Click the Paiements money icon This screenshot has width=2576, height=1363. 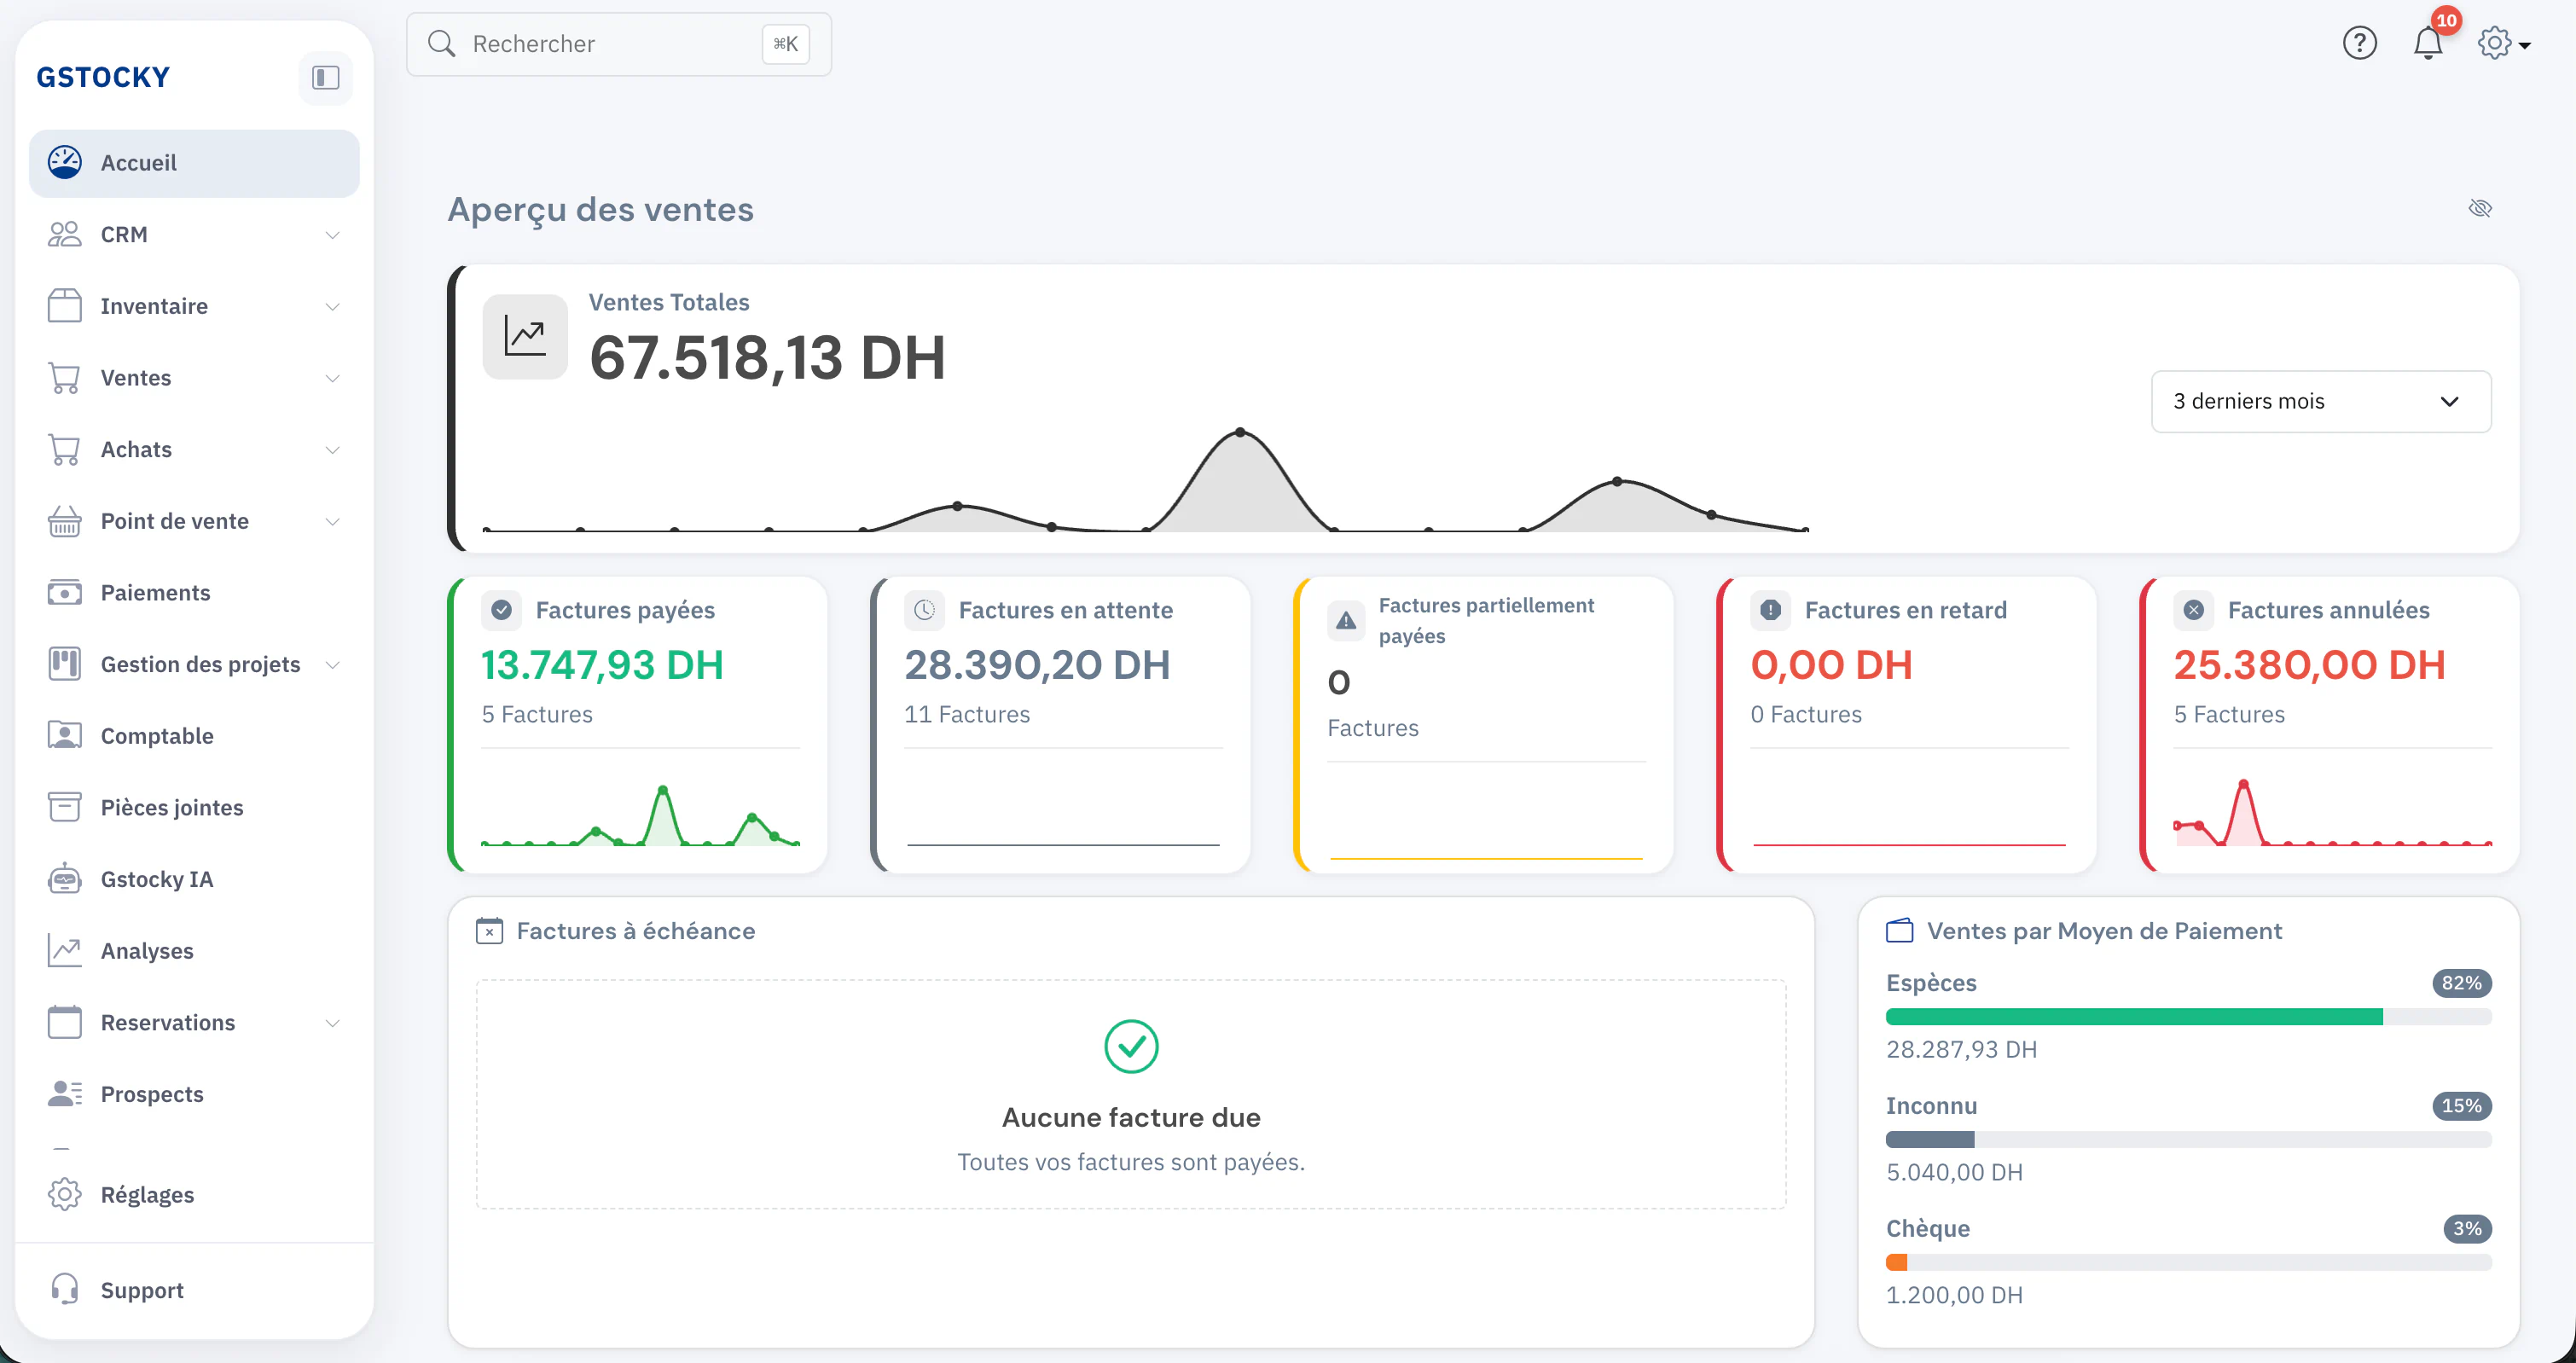tap(65, 593)
